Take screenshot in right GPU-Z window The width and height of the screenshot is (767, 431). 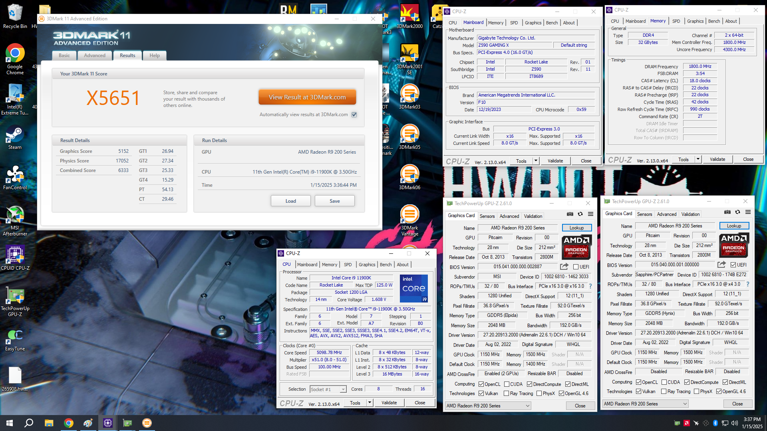click(727, 212)
